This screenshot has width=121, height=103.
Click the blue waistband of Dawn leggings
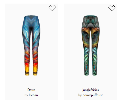(x=31, y=17)
